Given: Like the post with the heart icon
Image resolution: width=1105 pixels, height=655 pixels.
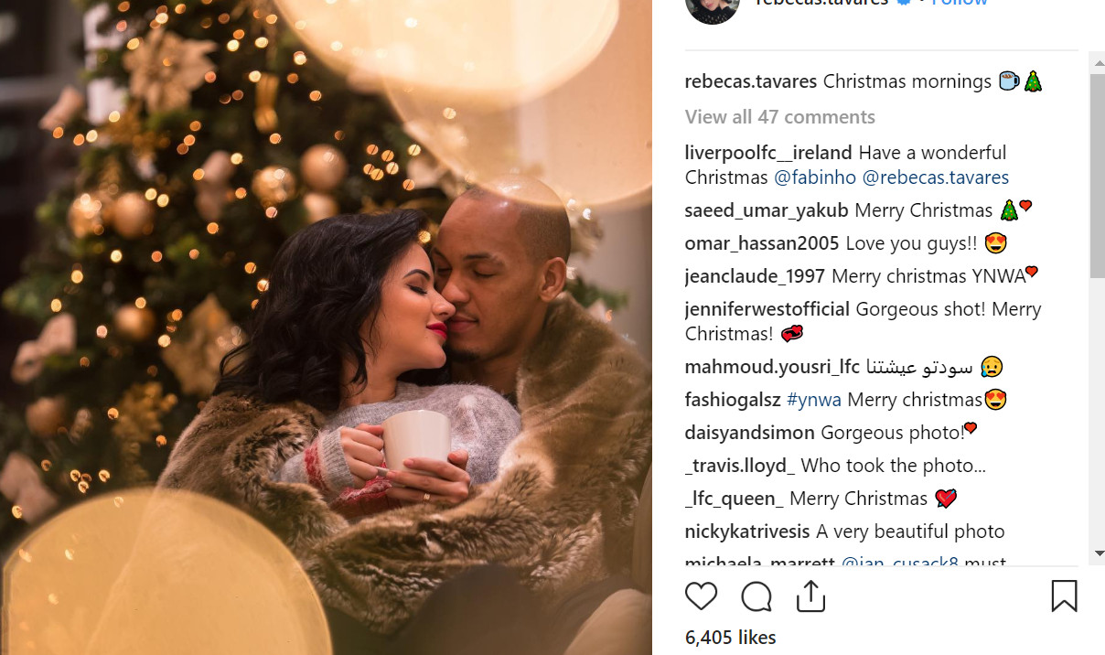Looking at the screenshot, I should pyautogui.click(x=701, y=596).
